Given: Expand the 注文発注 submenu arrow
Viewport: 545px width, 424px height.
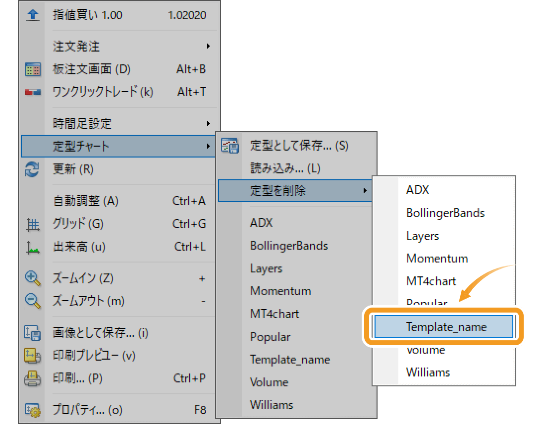Looking at the screenshot, I should pos(208,46).
